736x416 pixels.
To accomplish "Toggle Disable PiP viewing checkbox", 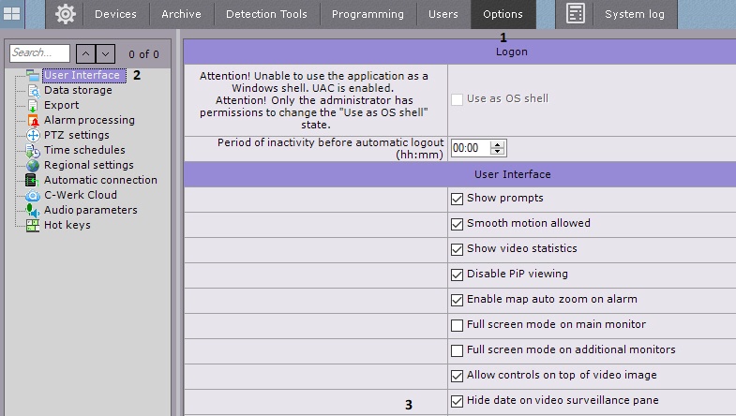I will pyautogui.click(x=458, y=275).
